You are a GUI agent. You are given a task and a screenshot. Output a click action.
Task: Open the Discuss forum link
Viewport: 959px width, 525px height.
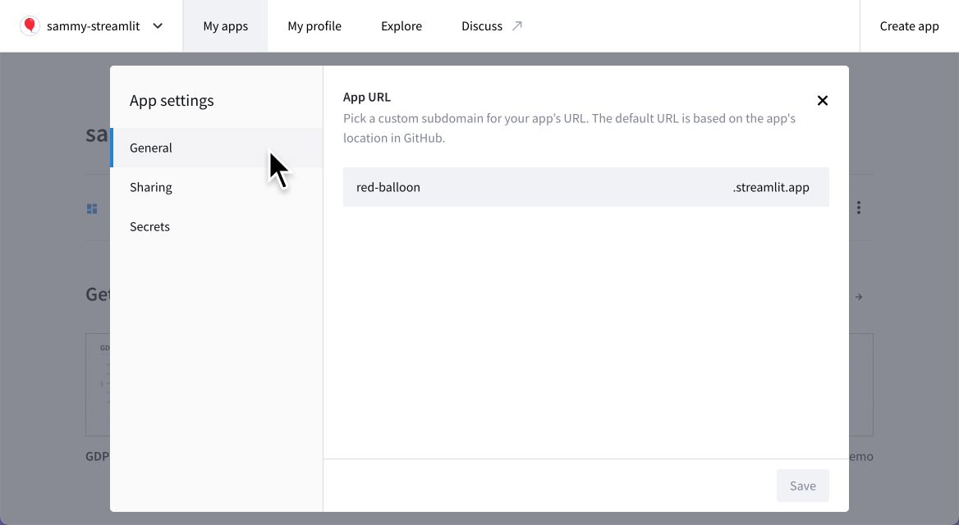click(481, 25)
